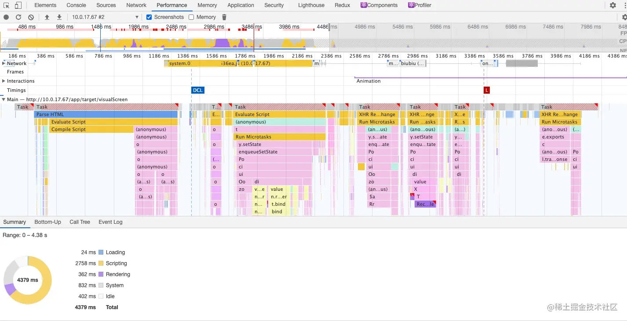Open the Console tab
627x321 pixels.
77,5
